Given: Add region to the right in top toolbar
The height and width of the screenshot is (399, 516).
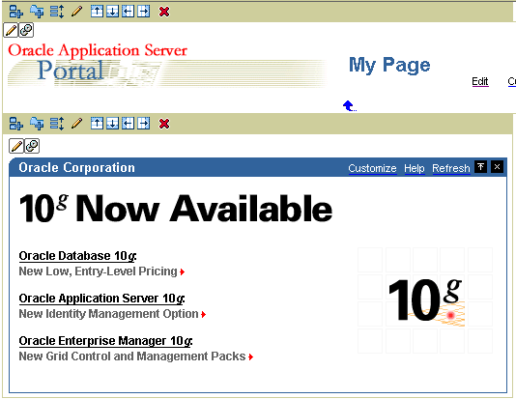Looking at the screenshot, I should coord(143,12).
